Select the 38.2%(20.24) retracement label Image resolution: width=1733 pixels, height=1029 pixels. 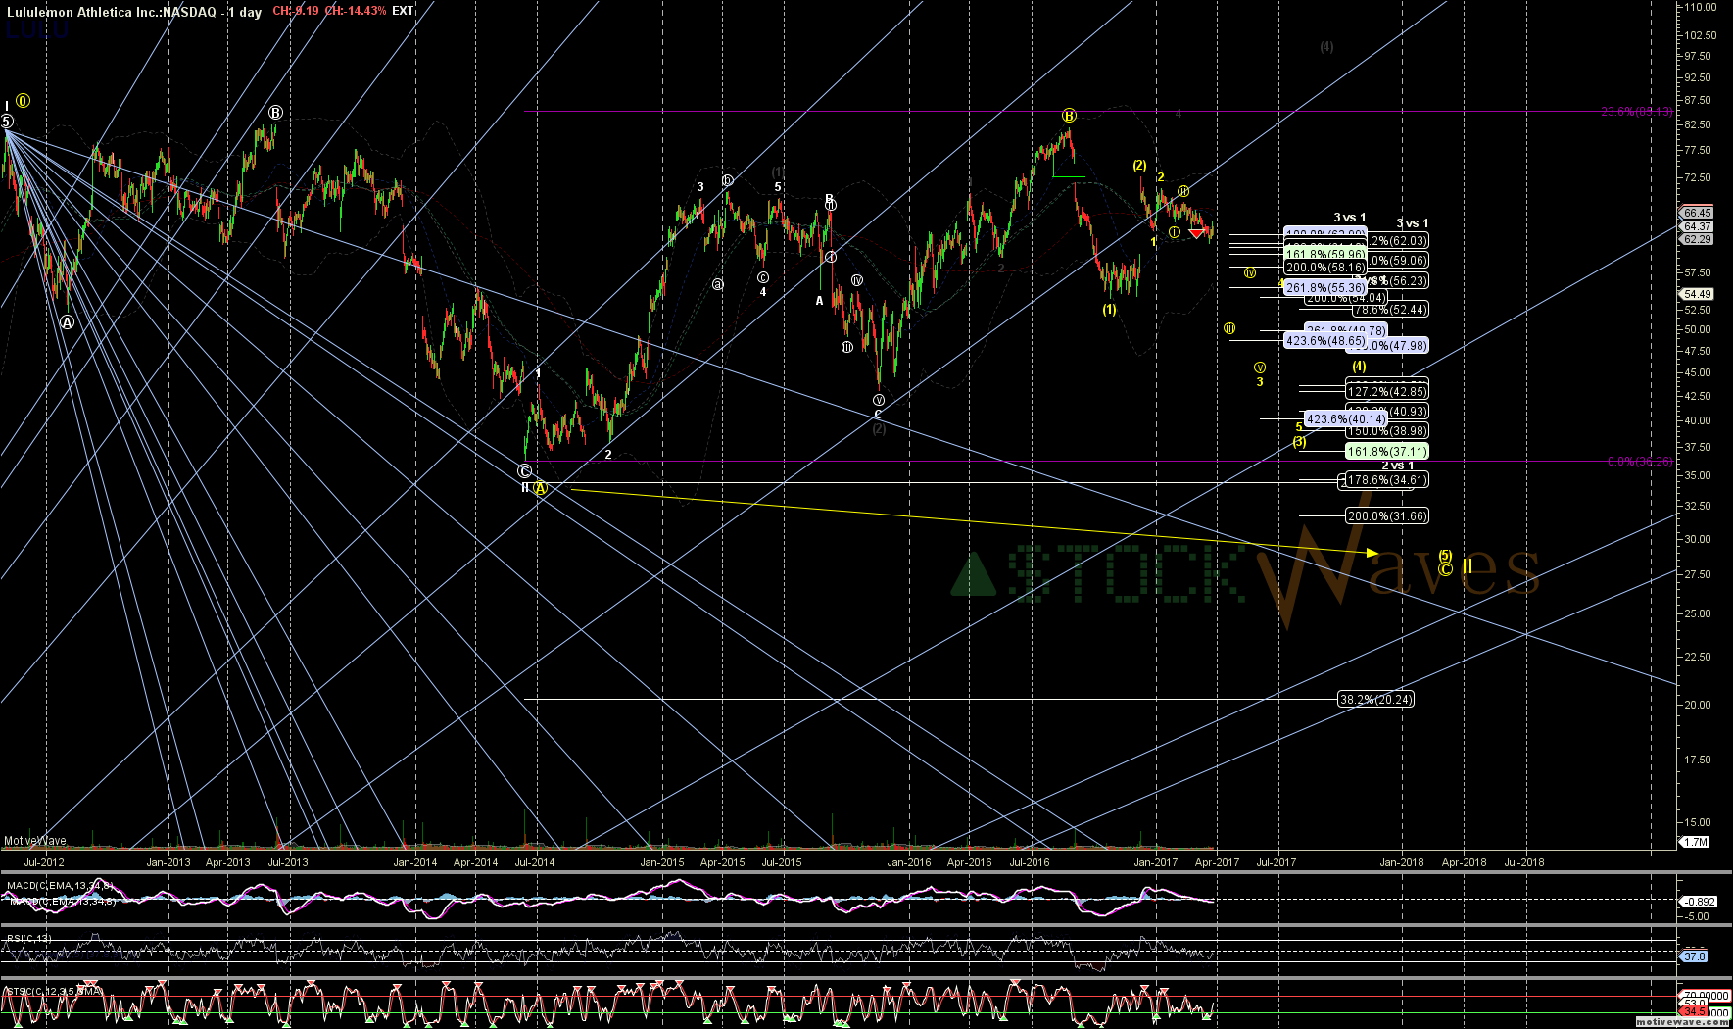[x=1375, y=700]
